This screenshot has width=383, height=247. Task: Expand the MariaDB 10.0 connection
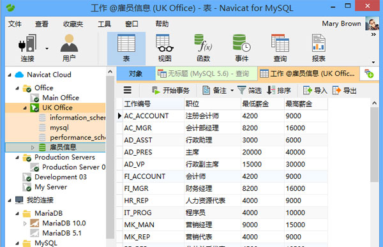(25, 223)
